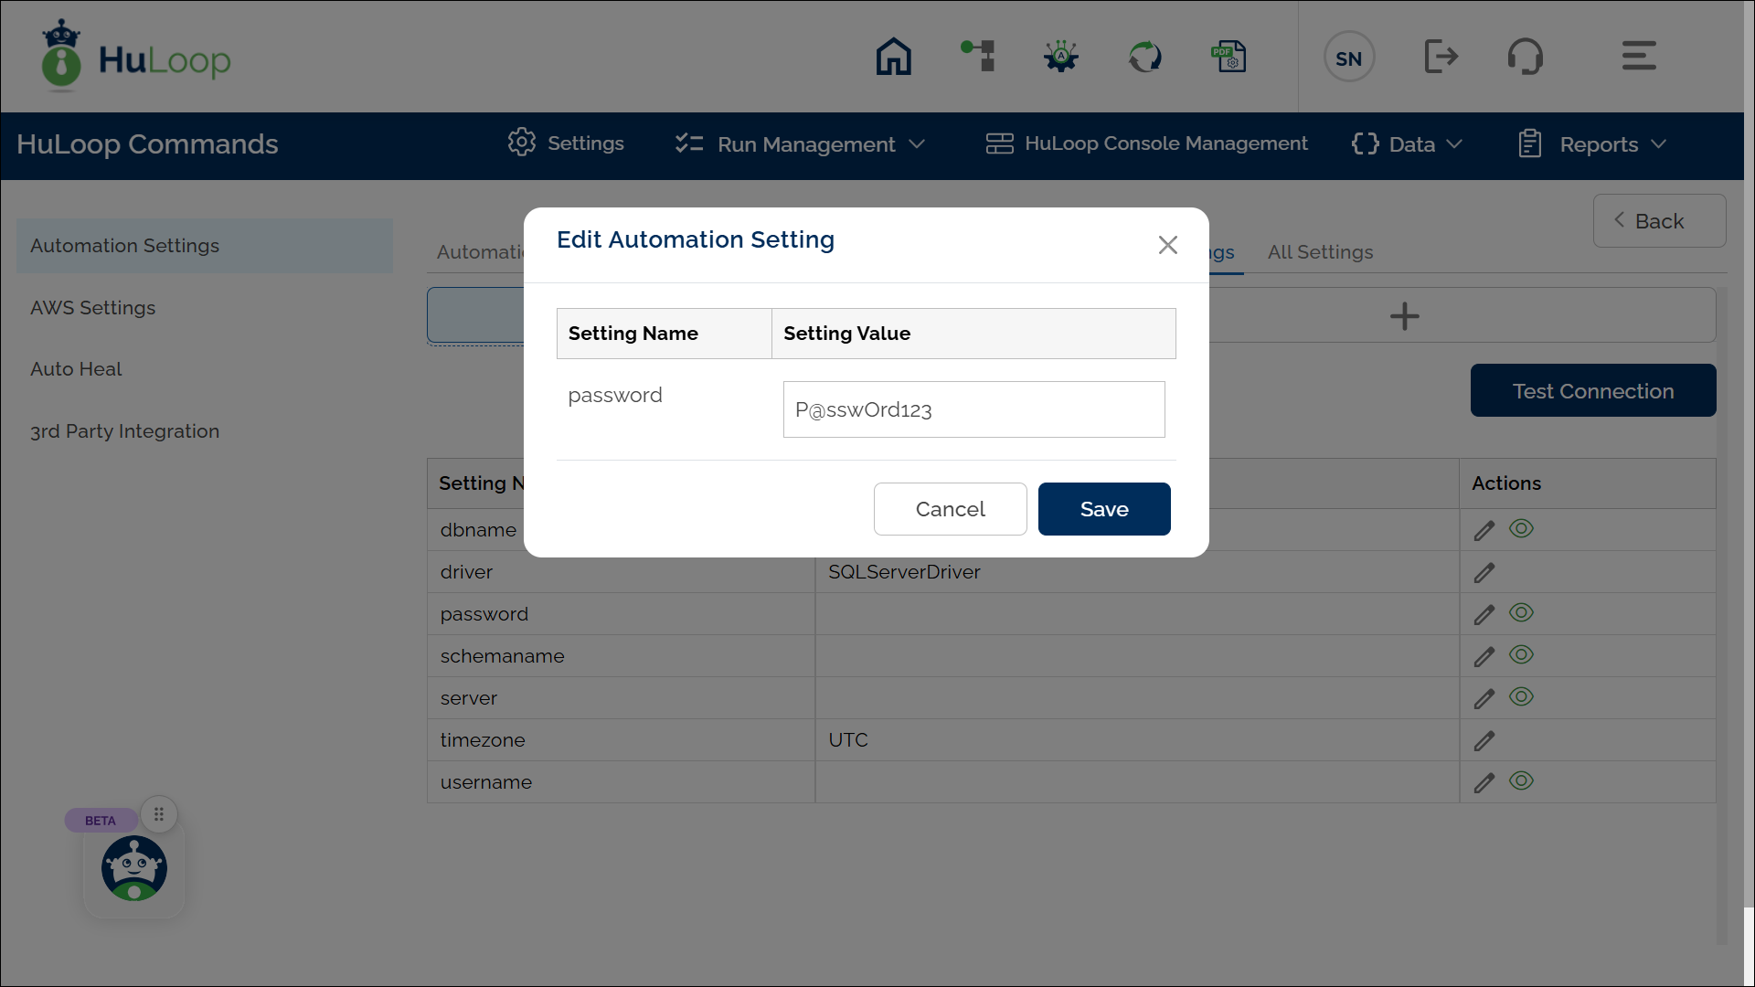Open the workflow diagram icon
This screenshot has width=1755, height=987.
tap(978, 56)
